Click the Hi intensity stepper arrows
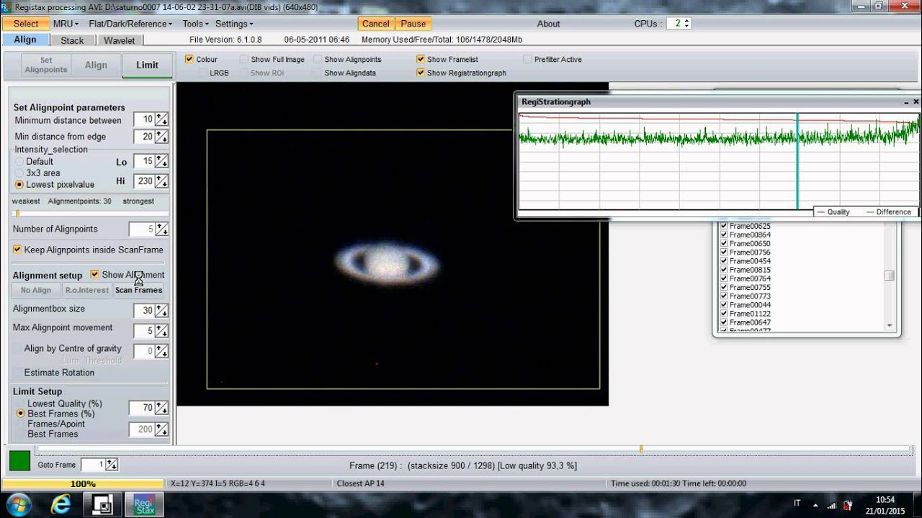 point(162,182)
